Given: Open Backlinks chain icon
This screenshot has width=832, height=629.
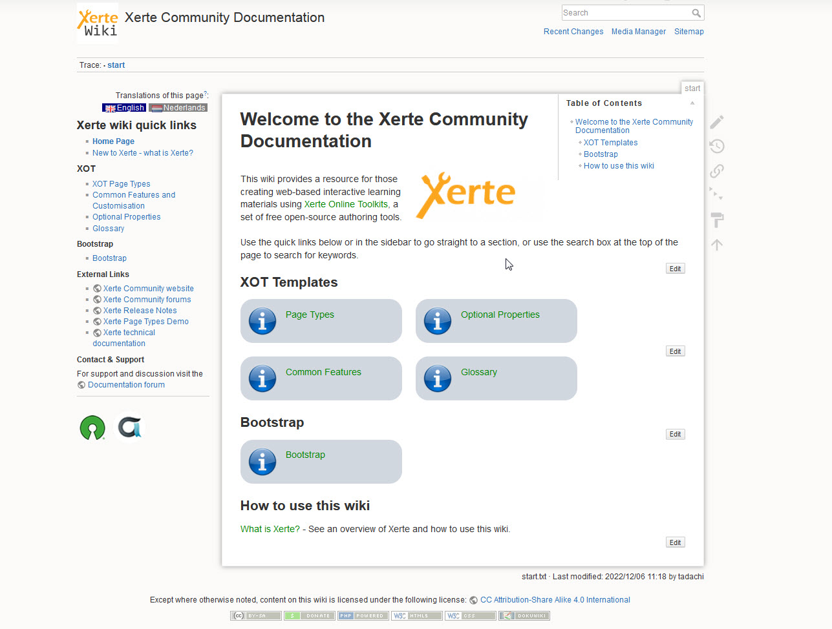Looking at the screenshot, I should pyautogui.click(x=717, y=171).
